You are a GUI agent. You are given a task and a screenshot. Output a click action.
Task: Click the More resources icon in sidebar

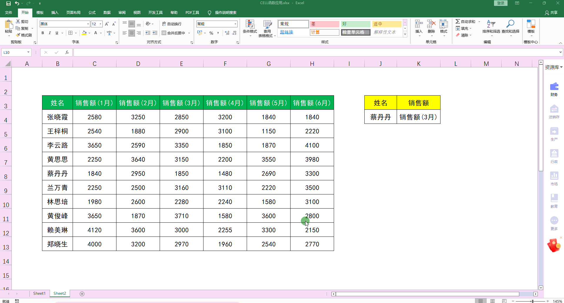pyautogui.click(x=554, y=220)
